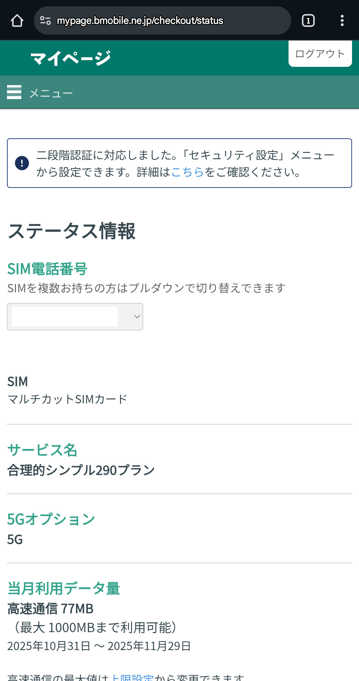Tap the サービス名 section heading
This screenshot has width=359, height=681.
42,450
